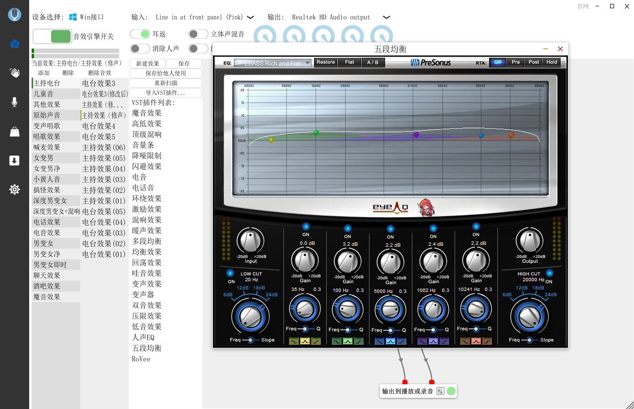Select blue band low-shelf filter shape
Image resolution: width=634 pixels, height=409 pixels.
pyautogui.click(x=380, y=341)
